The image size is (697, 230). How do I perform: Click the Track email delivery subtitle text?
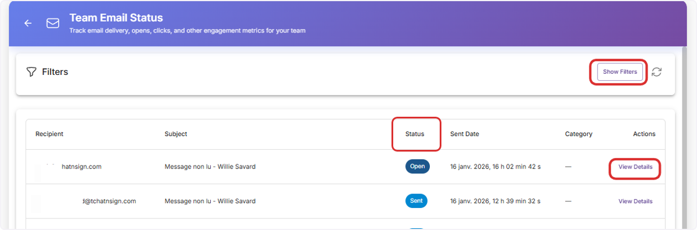click(187, 30)
